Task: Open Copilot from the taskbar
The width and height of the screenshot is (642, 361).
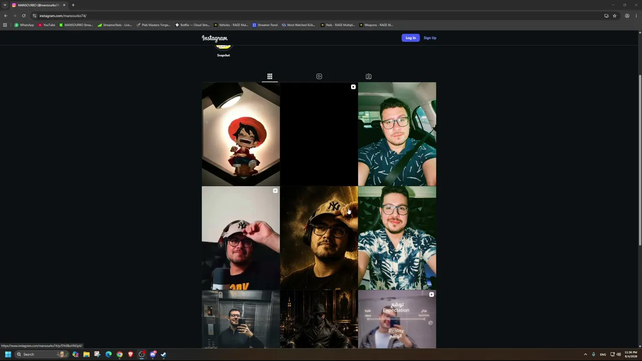Action: pos(75,354)
